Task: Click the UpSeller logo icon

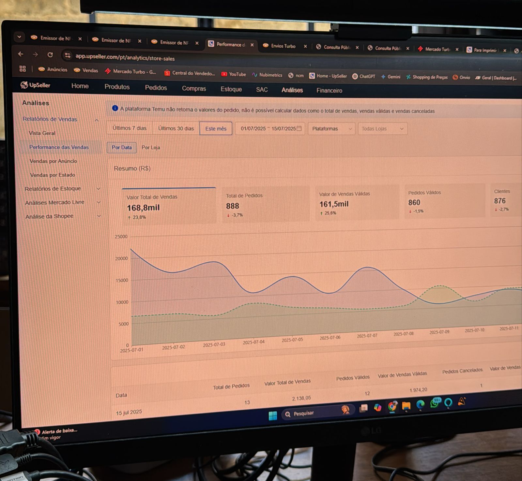Action: tap(24, 85)
